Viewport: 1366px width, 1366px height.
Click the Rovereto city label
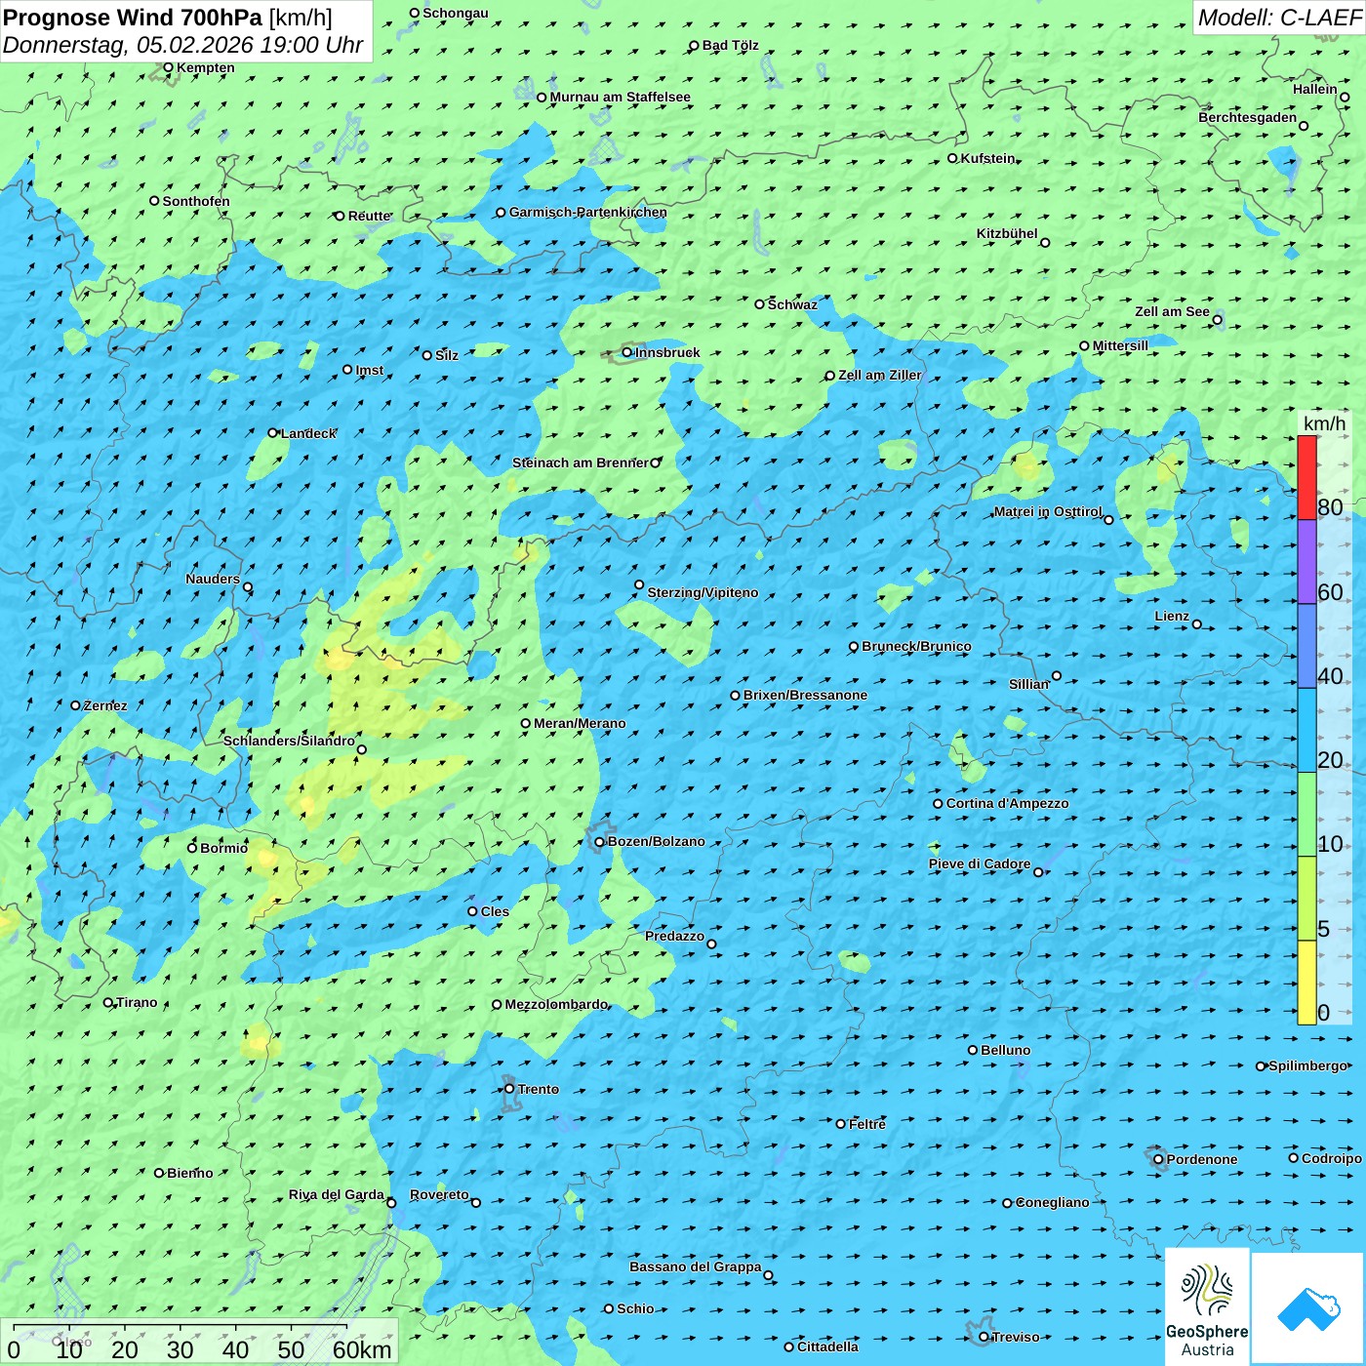click(x=439, y=1194)
